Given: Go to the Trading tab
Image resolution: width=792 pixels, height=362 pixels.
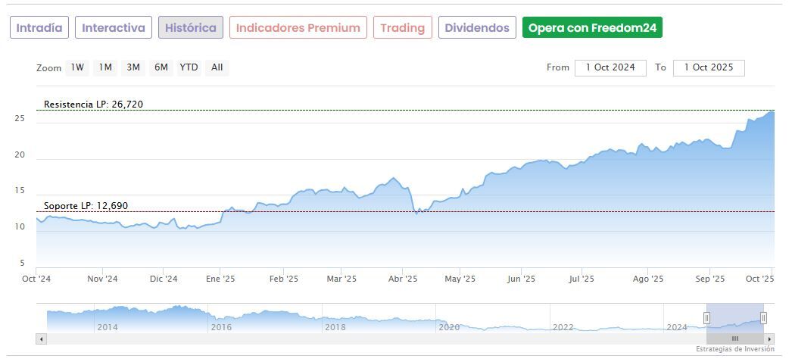Looking at the screenshot, I should tap(402, 28).
